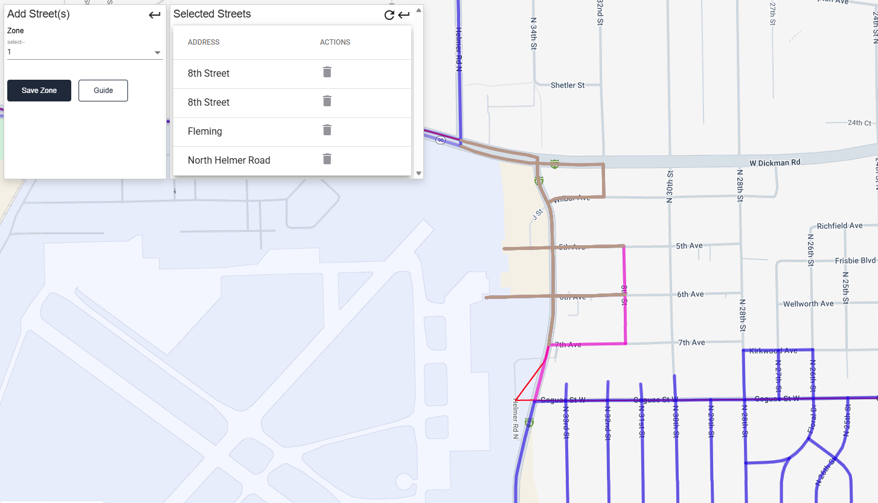
Task: Click the ACTIONS column header
Action: point(335,42)
